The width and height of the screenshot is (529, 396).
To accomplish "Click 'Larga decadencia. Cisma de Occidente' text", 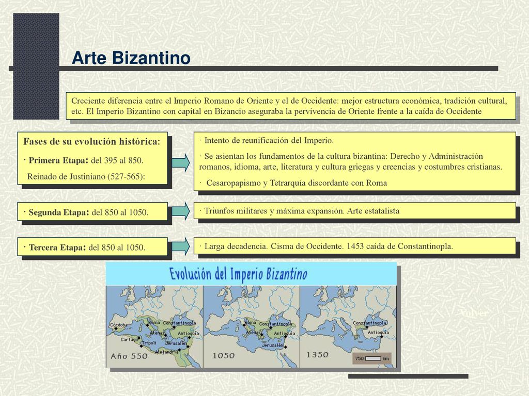I will (326, 246).
